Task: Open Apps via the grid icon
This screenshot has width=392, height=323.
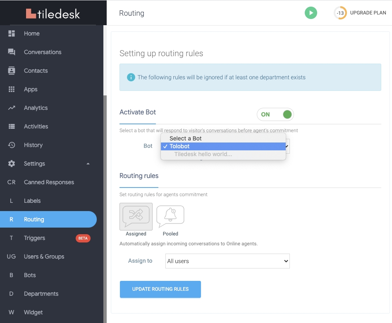Action: click(12, 89)
